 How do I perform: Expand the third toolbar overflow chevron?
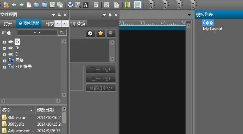tap(179, 5)
